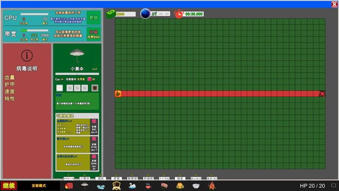
Task: Click the virus info circle icon
Action: [27, 55]
